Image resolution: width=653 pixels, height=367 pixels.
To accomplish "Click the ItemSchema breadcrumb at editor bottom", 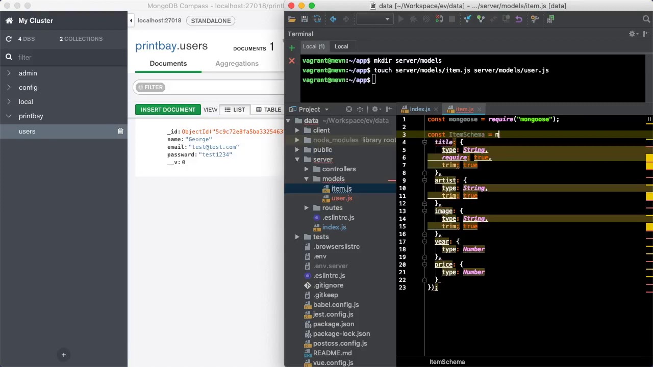I will (447, 362).
